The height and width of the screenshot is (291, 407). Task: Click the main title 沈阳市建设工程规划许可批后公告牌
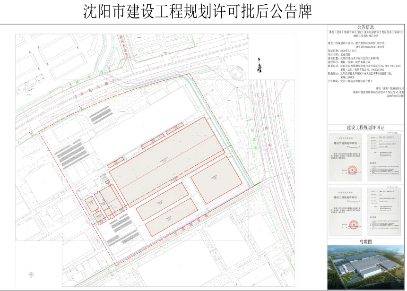pyautogui.click(x=198, y=11)
